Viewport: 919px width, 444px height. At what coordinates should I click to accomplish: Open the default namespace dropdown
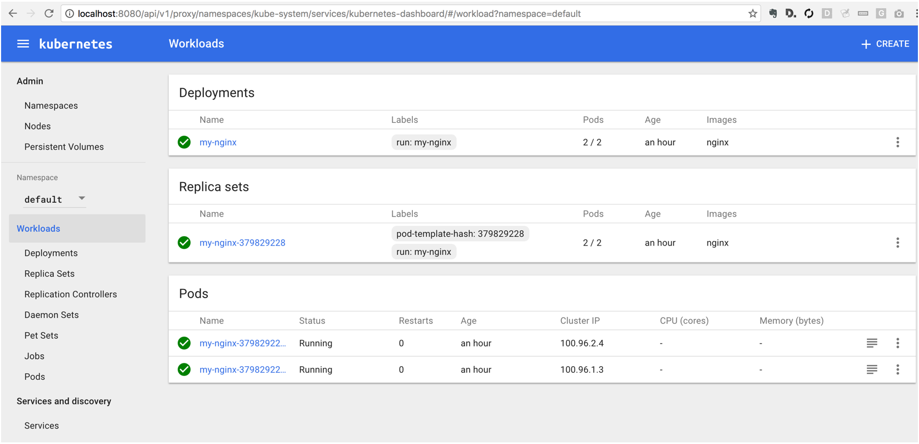(x=55, y=200)
